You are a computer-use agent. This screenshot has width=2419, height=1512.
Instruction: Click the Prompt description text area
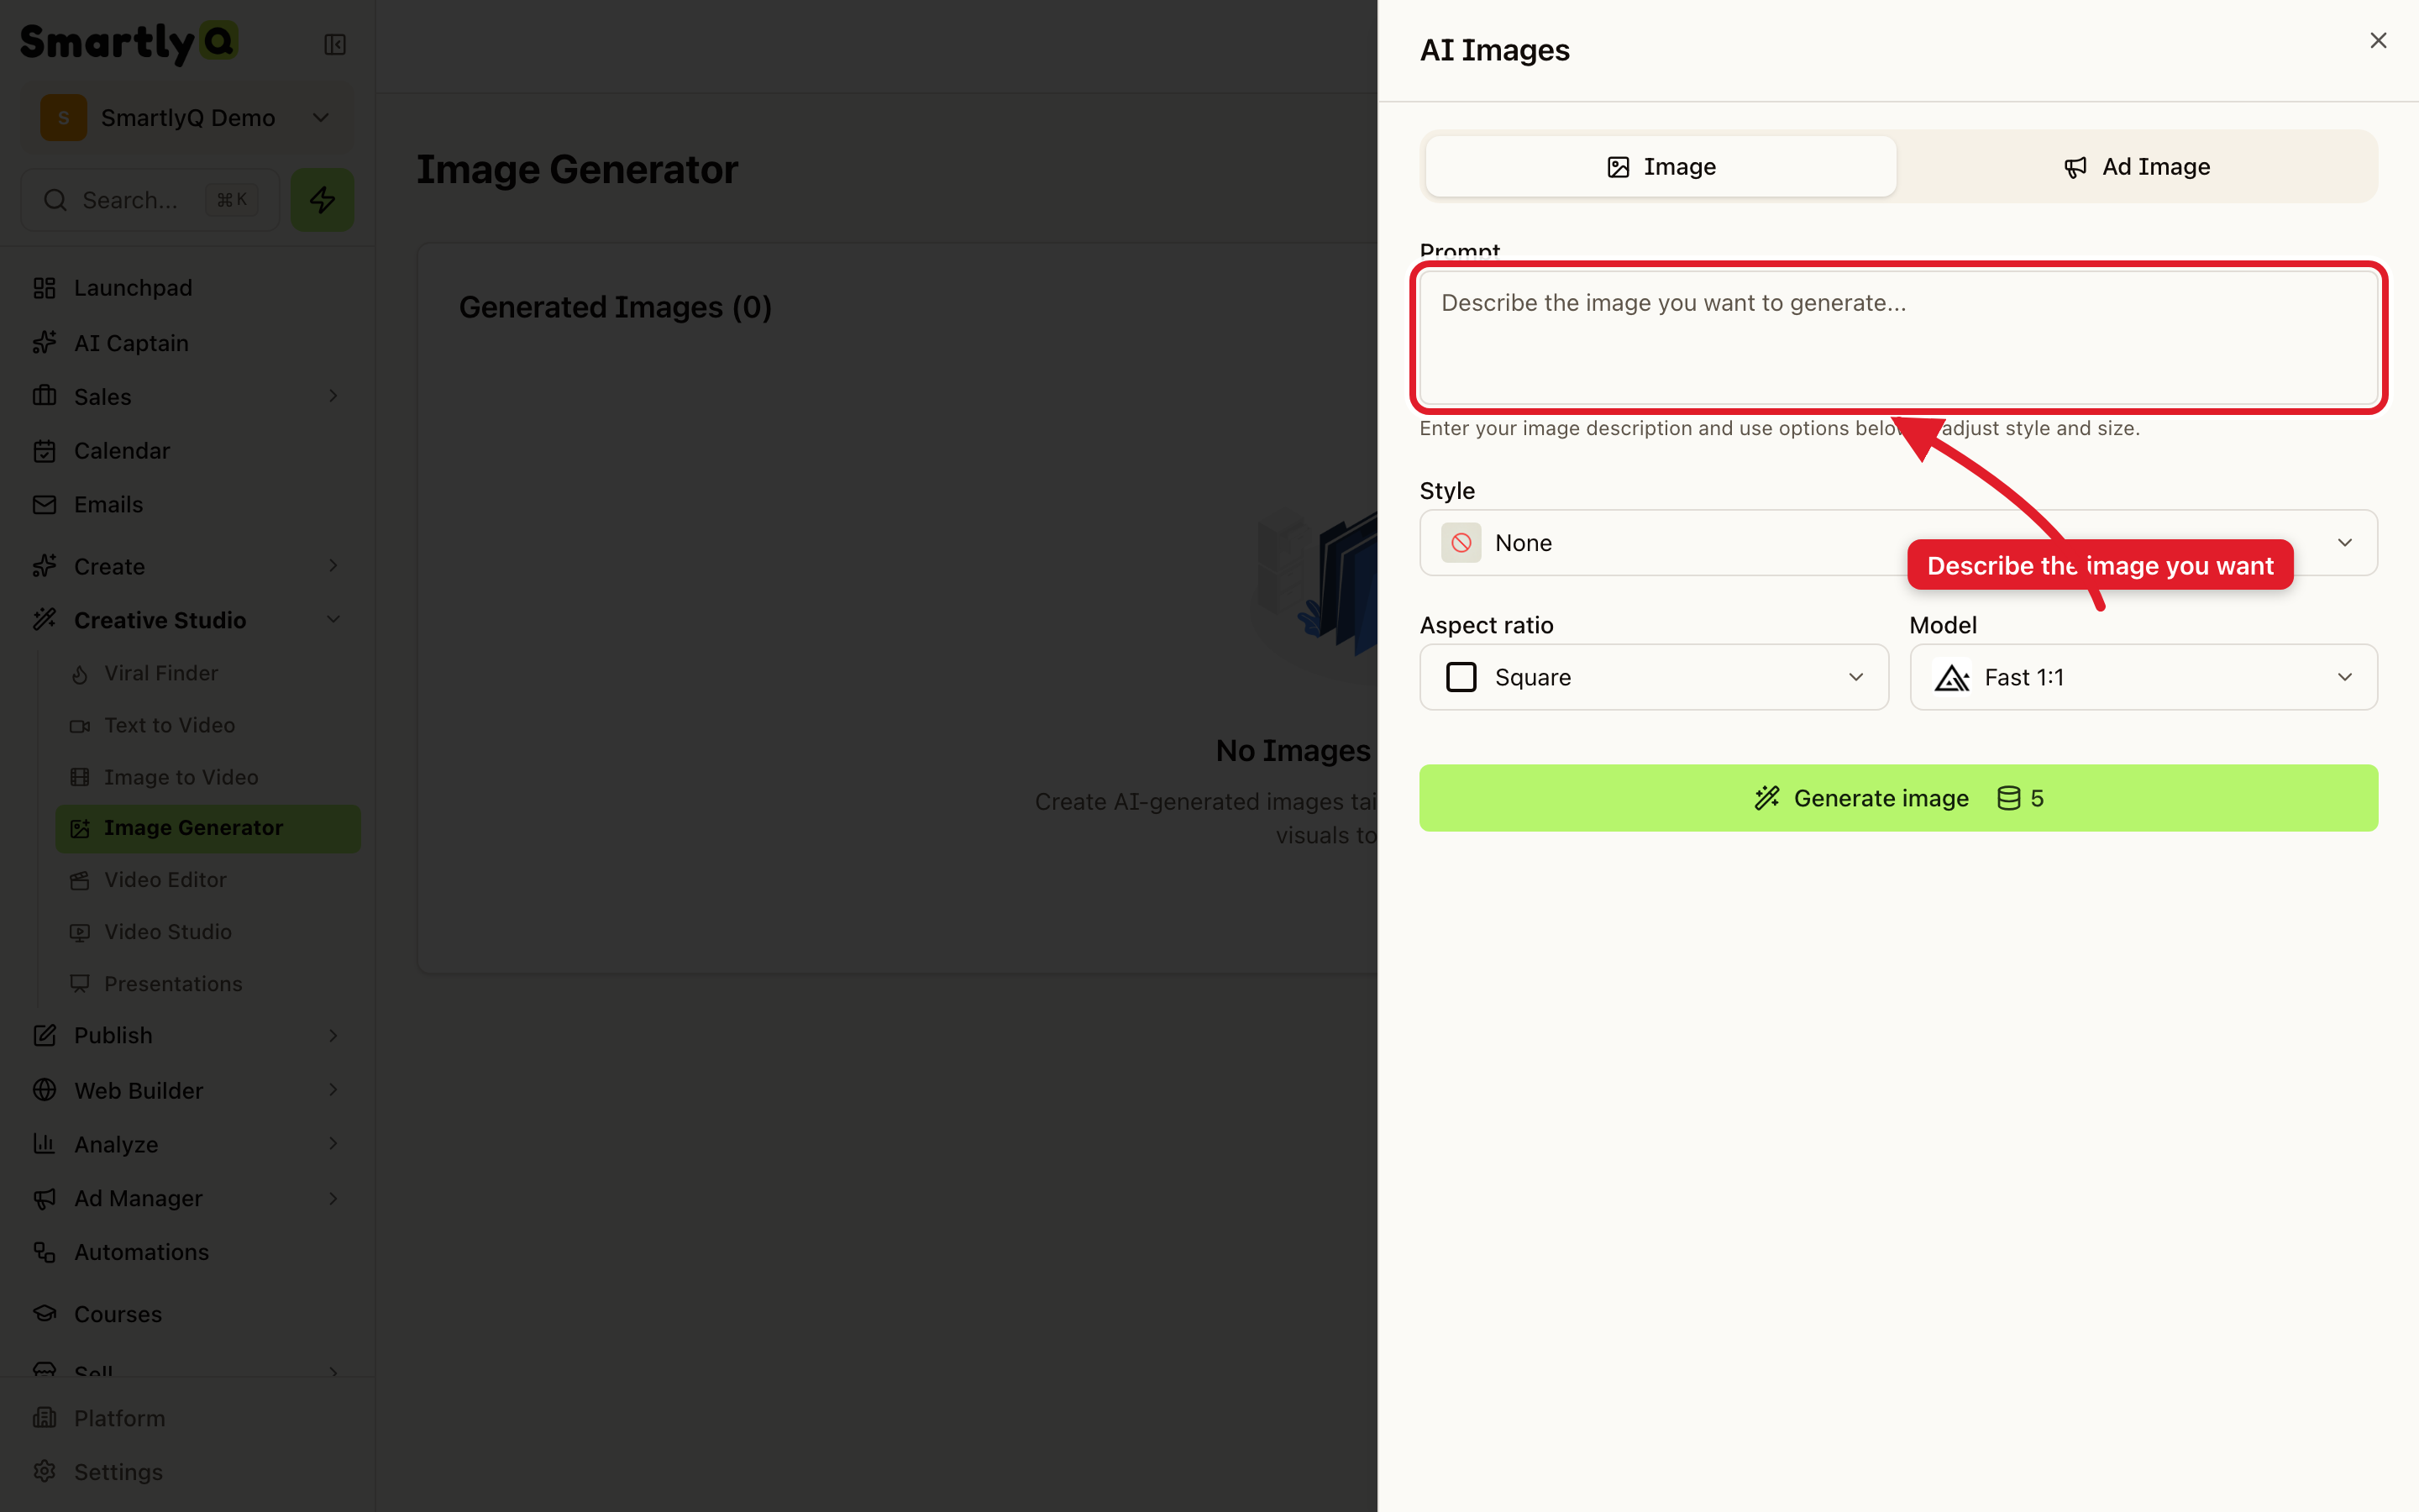[1898, 338]
